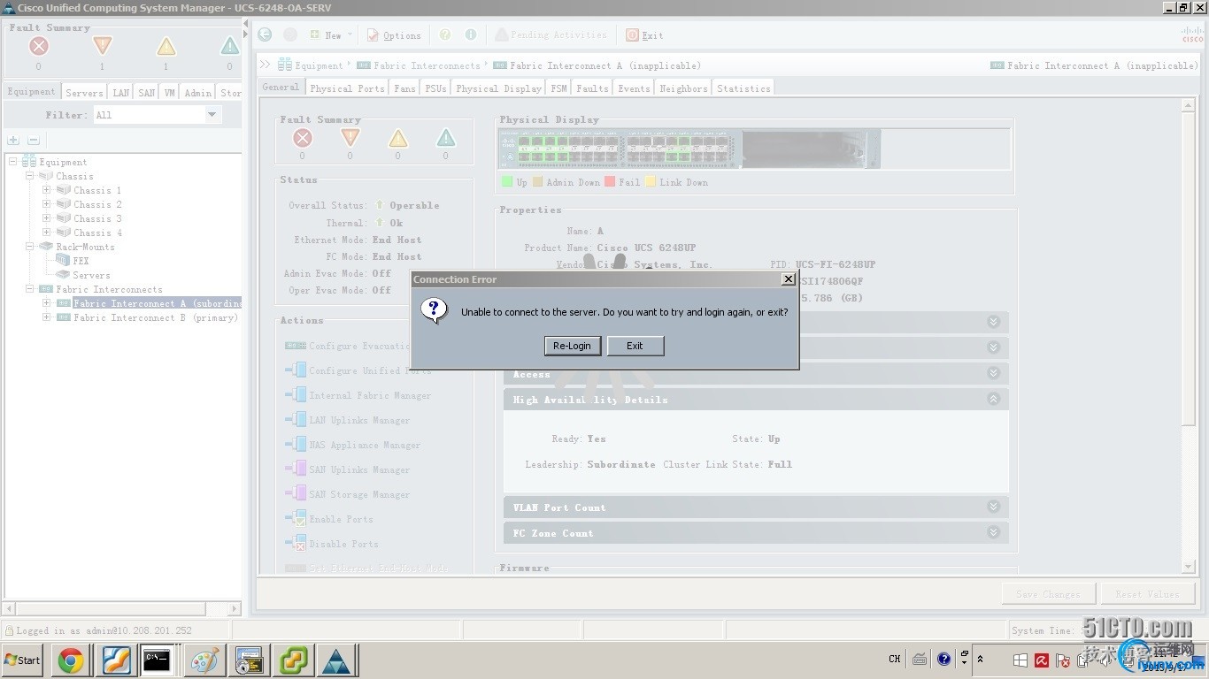Open Google Chrome from the taskbar
Screen dimensions: 1209x679
[x=71, y=660]
